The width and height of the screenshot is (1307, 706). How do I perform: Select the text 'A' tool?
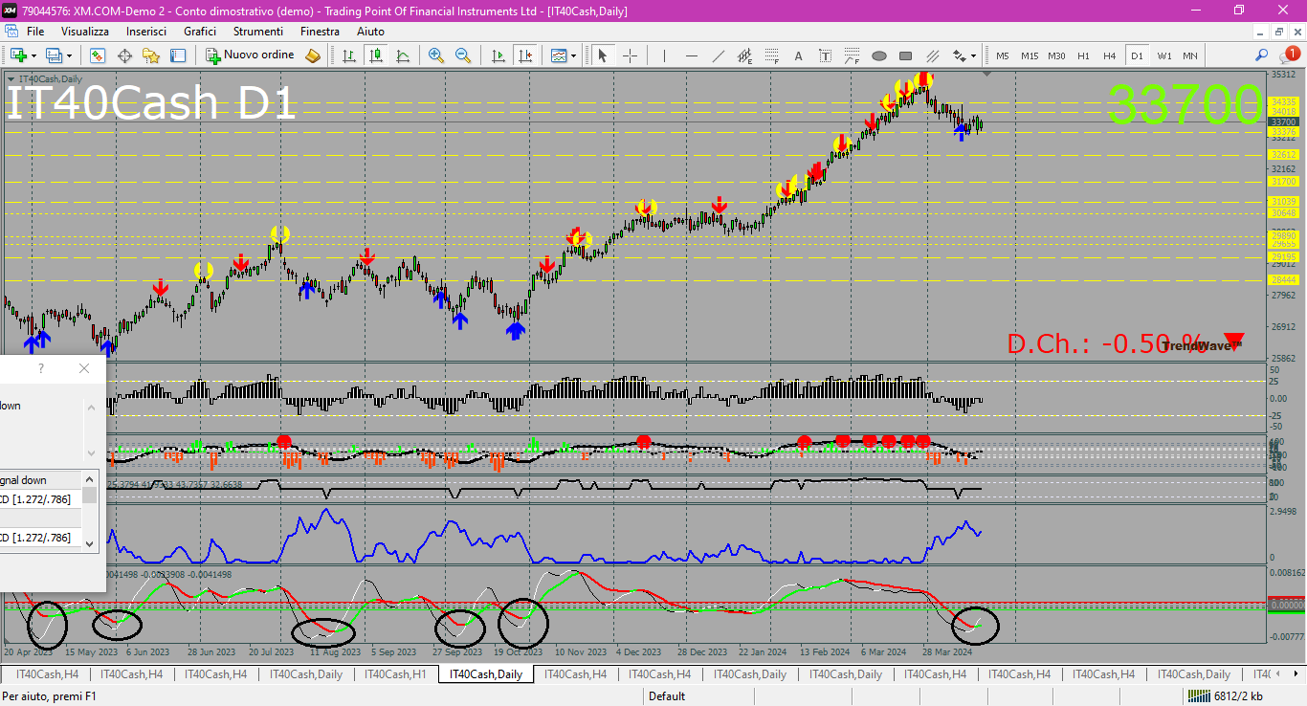coord(799,55)
